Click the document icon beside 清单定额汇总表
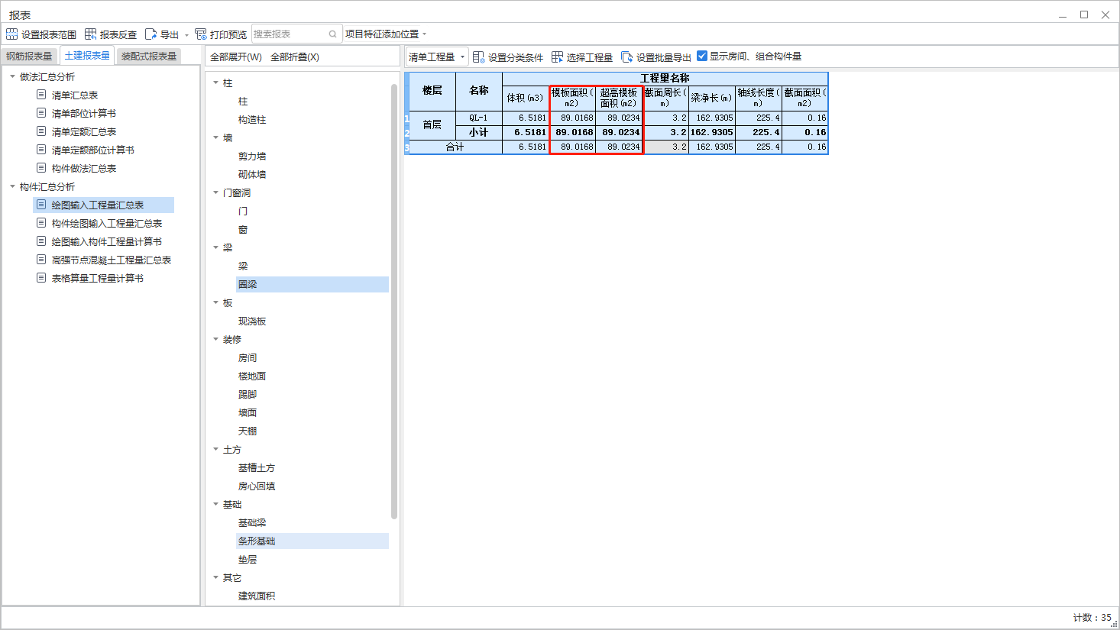This screenshot has width=1120, height=630. coord(41,131)
